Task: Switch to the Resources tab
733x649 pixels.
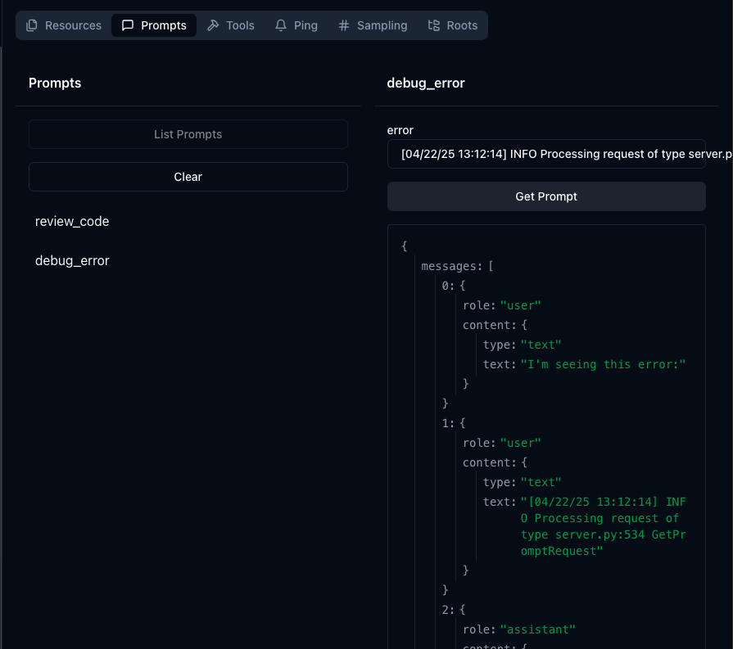Action: click(64, 25)
